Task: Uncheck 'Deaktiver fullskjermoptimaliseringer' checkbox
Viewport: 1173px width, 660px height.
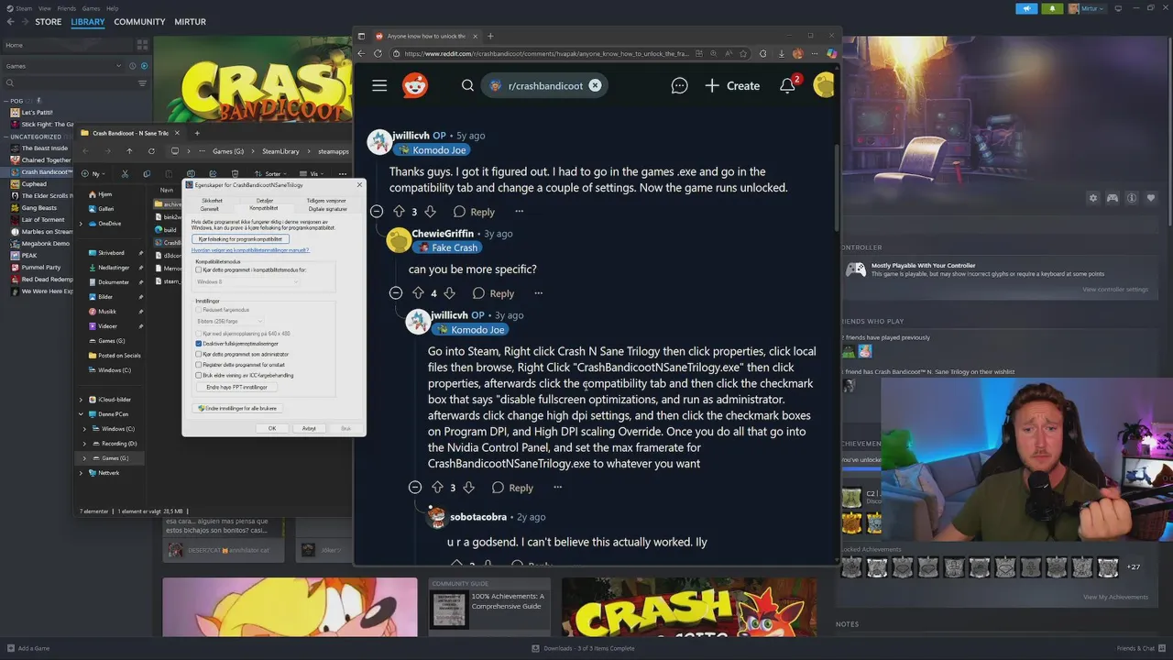Action: tap(198, 344)
